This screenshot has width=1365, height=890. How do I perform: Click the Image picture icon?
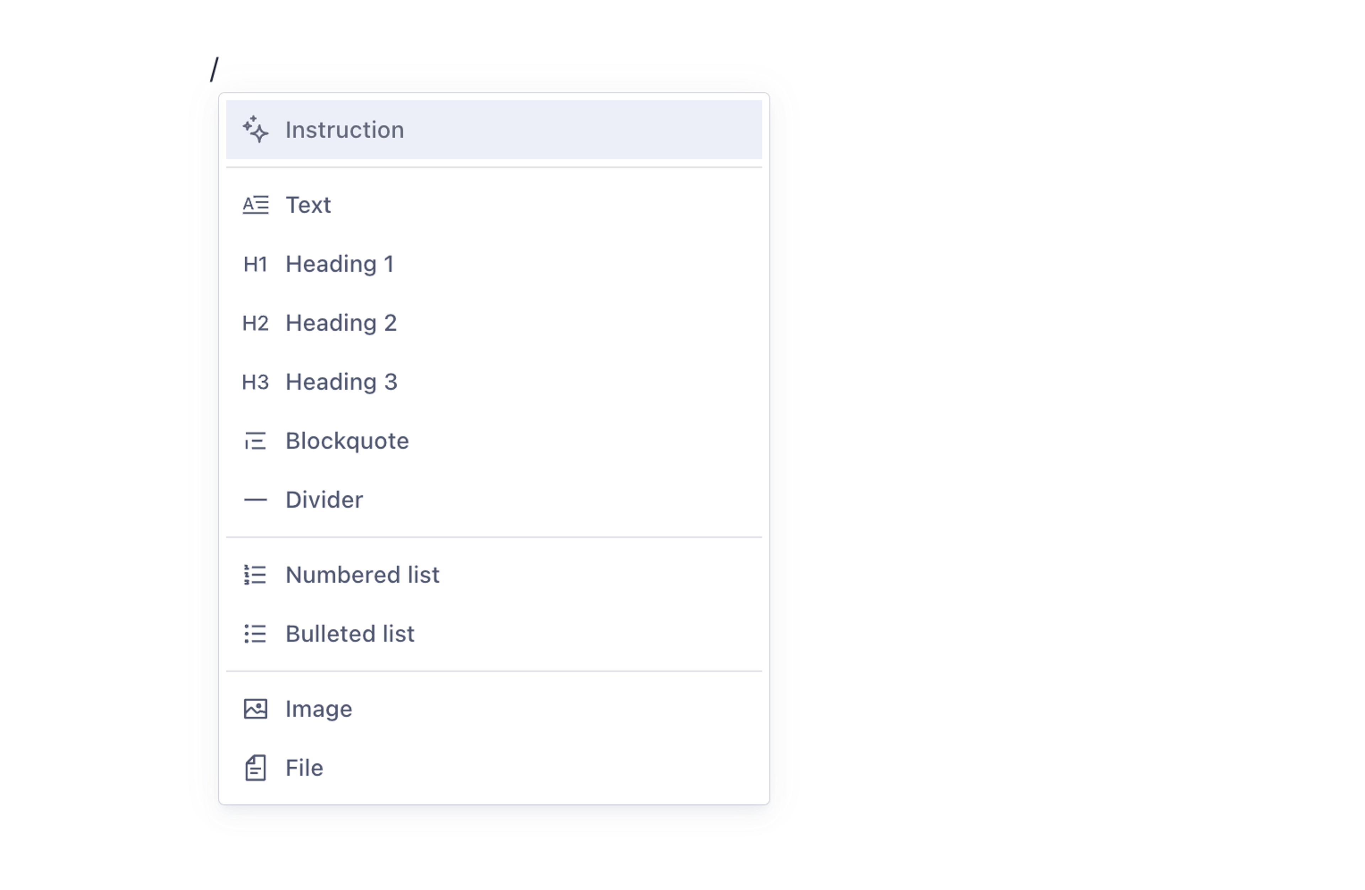(255, 709)
